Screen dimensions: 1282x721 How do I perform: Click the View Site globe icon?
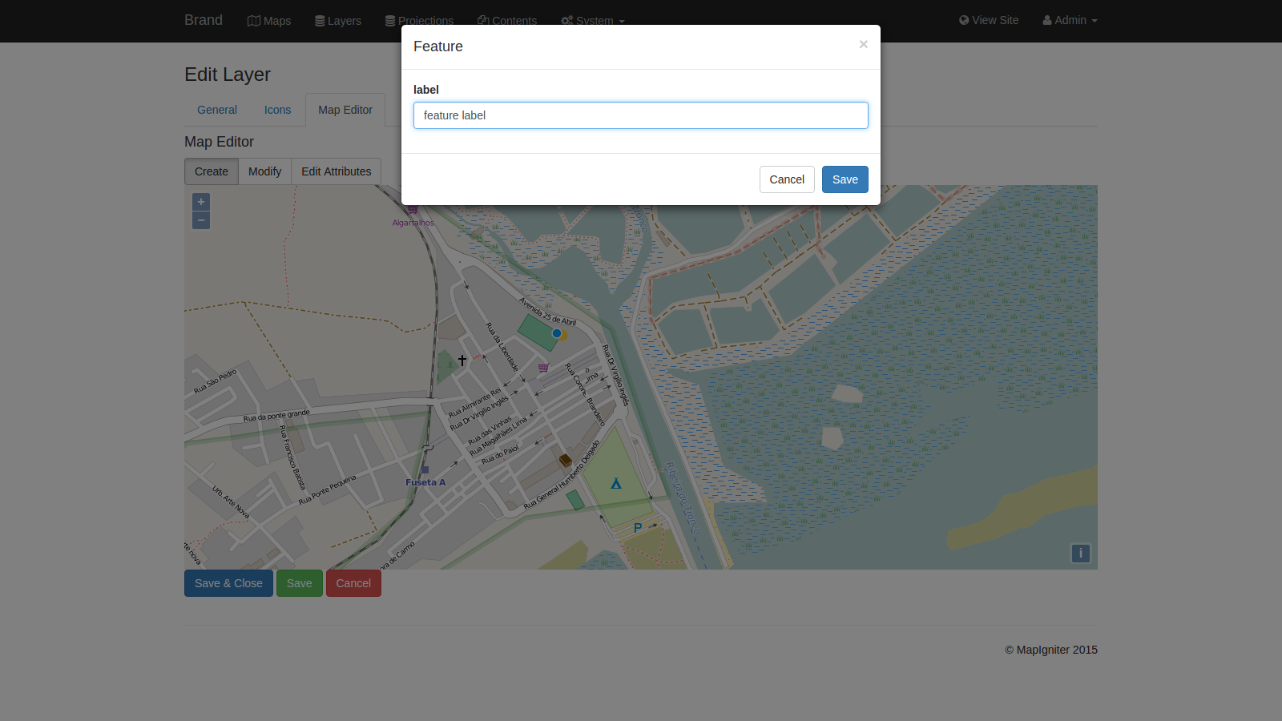pyautogui.click(x=964, y=20)
